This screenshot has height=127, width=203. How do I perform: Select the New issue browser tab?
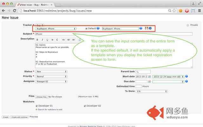click(35, 5)
